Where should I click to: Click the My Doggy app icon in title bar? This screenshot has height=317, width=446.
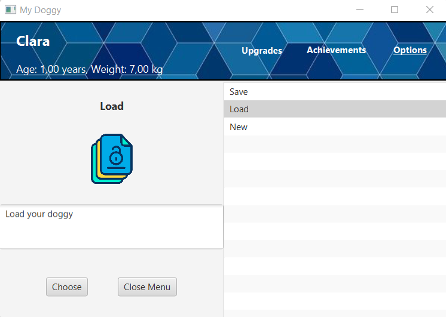click(x=10, y=10)
